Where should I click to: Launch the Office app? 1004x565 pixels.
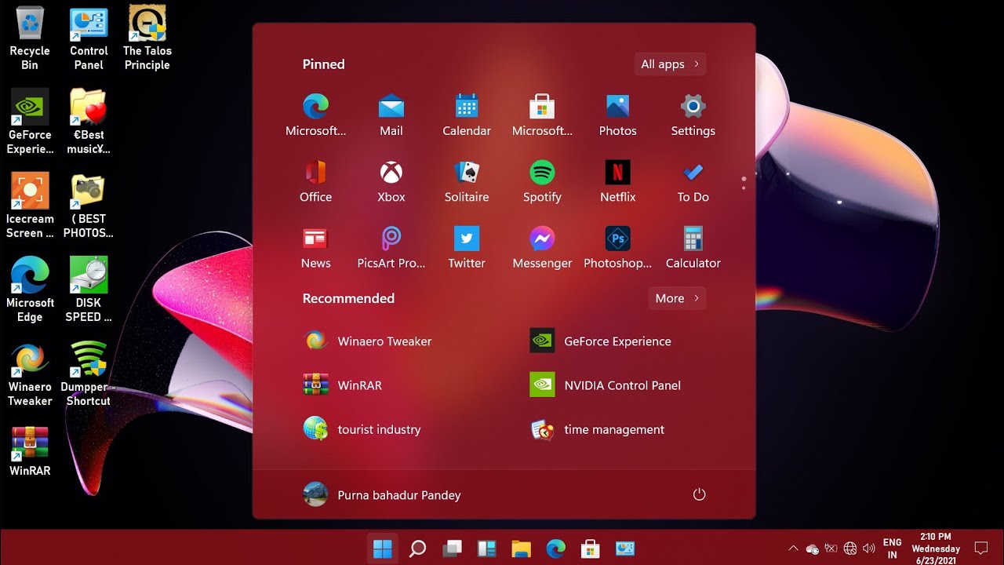315,181
